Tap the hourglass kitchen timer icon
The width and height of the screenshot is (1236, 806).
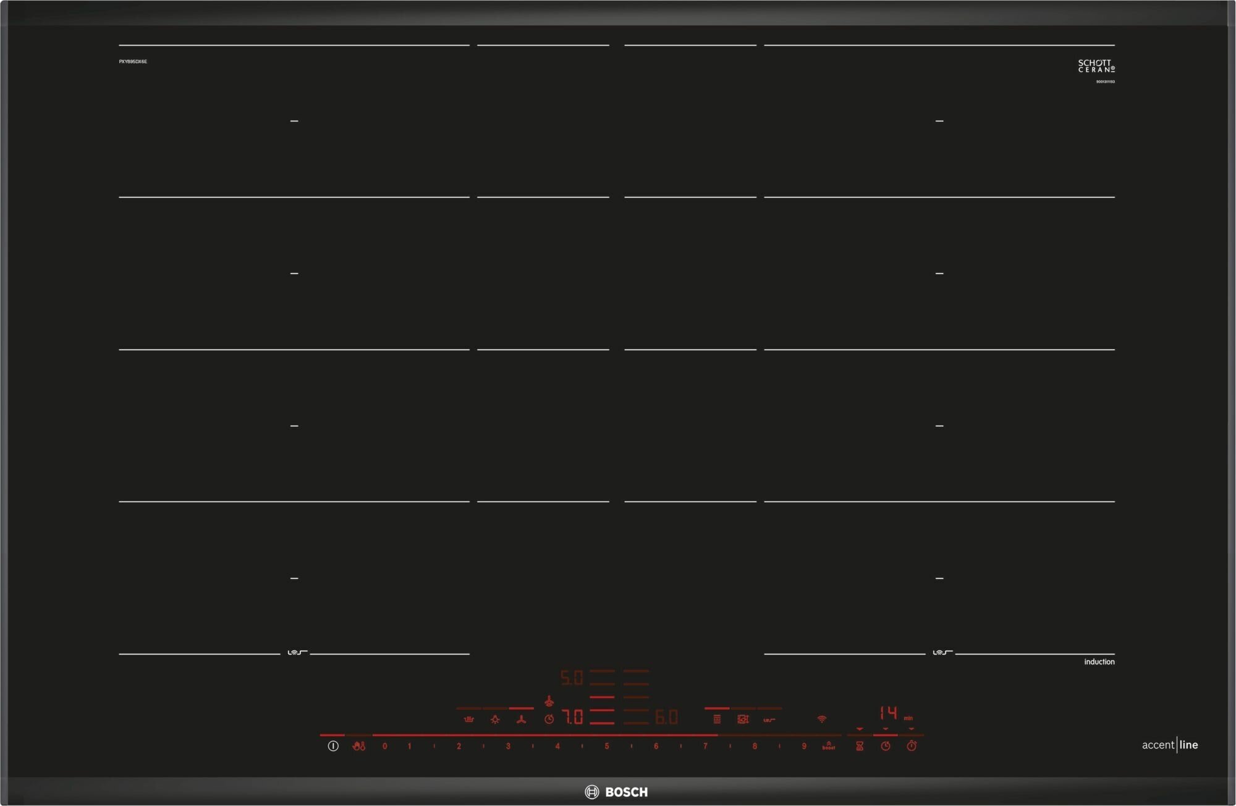point(860,746)
